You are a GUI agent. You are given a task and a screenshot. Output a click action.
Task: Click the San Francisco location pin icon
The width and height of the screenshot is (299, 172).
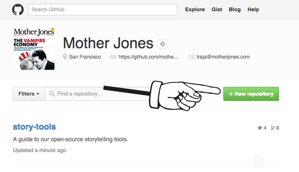point(65,57)
